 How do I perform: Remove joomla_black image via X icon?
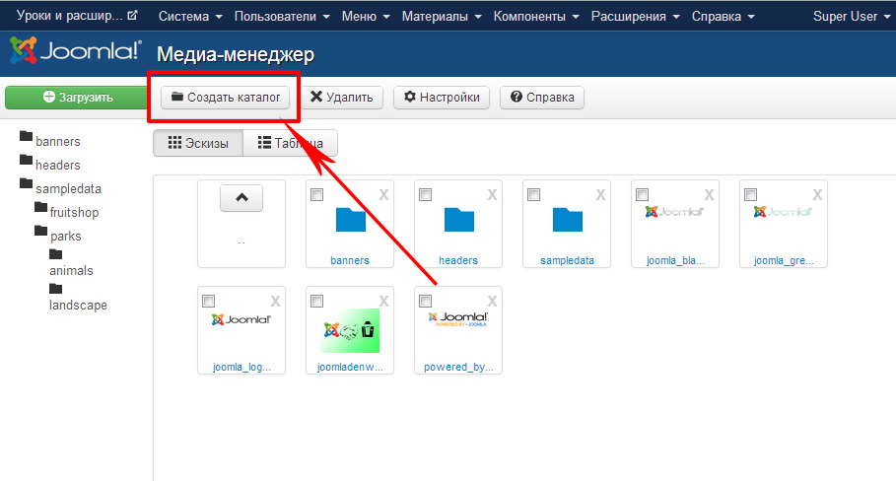[710, 195]
